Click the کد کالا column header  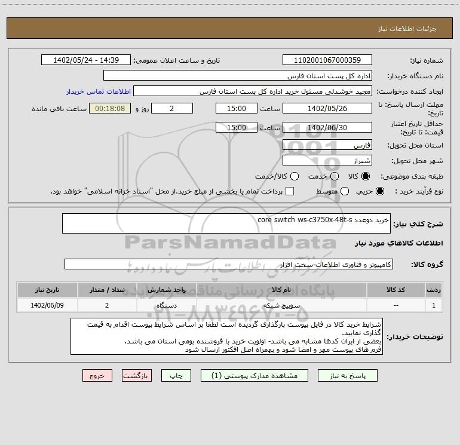point(395,290)
